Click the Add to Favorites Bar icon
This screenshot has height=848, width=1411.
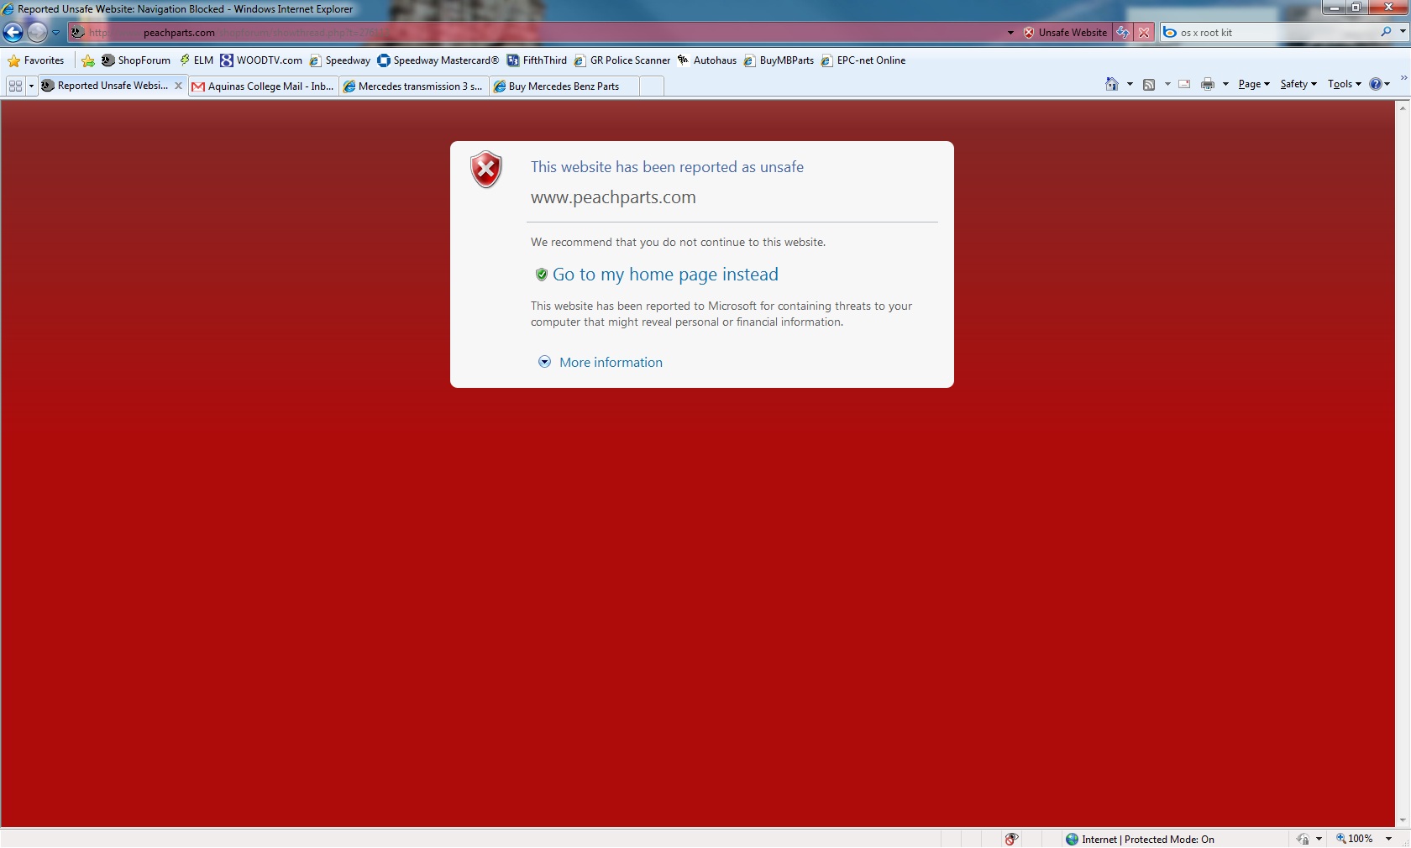88,60
